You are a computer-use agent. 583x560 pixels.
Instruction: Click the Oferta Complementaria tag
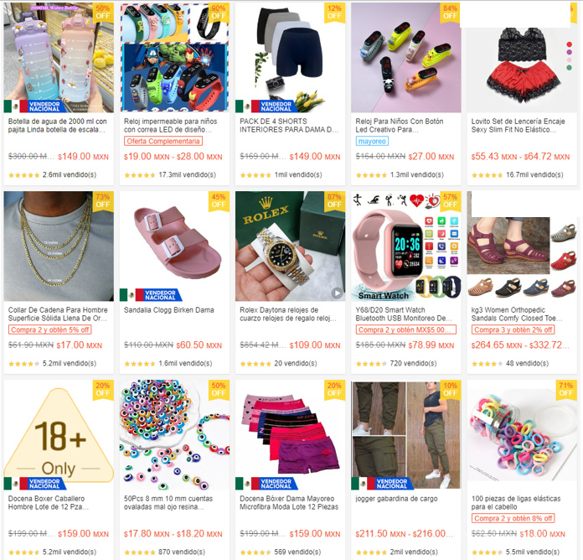pos(163,141)
